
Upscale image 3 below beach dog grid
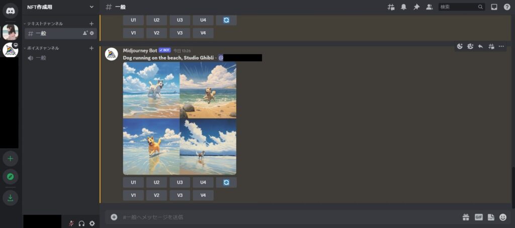point(180,182)
